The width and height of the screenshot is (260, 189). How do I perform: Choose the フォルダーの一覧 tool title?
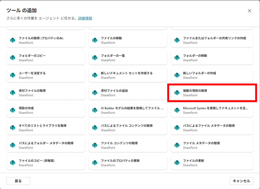pos(113,56)
